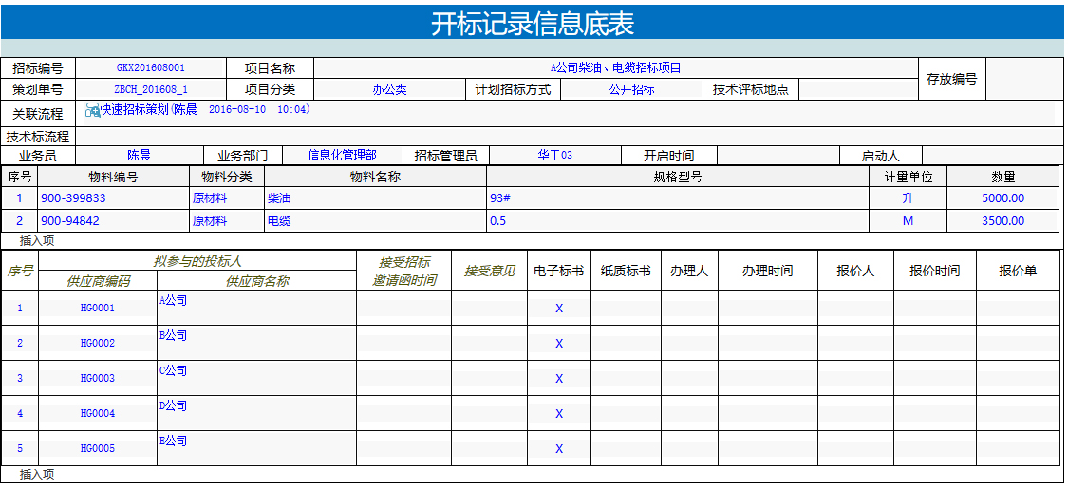
Task: Toggle the 电子标书 X mark for HG0002
Action: click(x=559, y=344)
